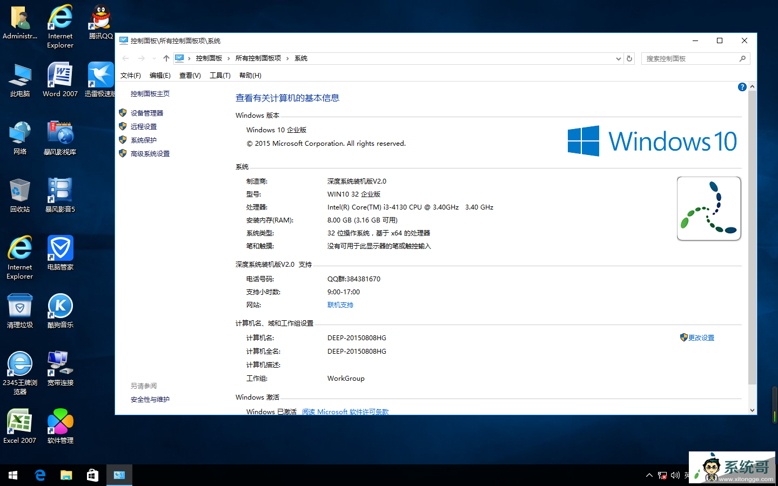Open the 软件管理 colorful desktop icon
This screenshot has height=486, width=778.
(x=60, y=427)
